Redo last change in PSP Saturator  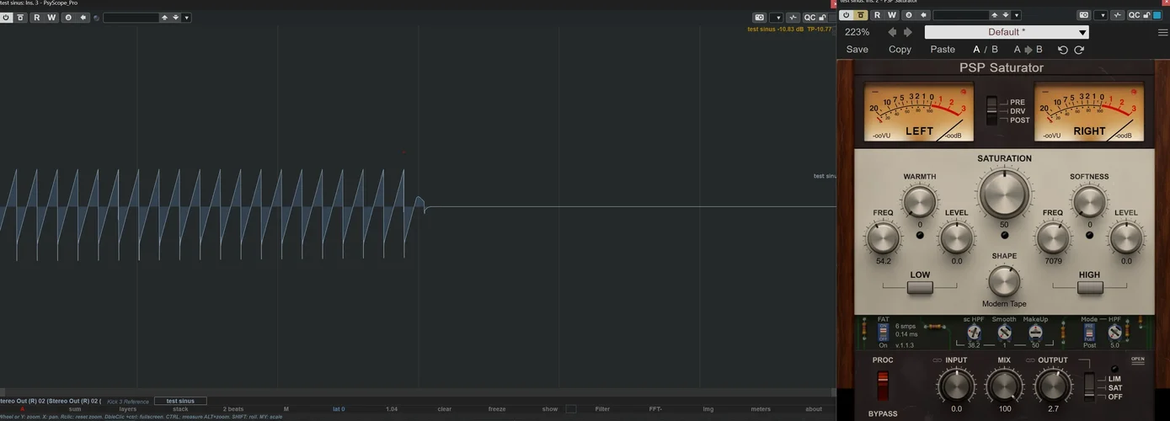point(1079,50)
